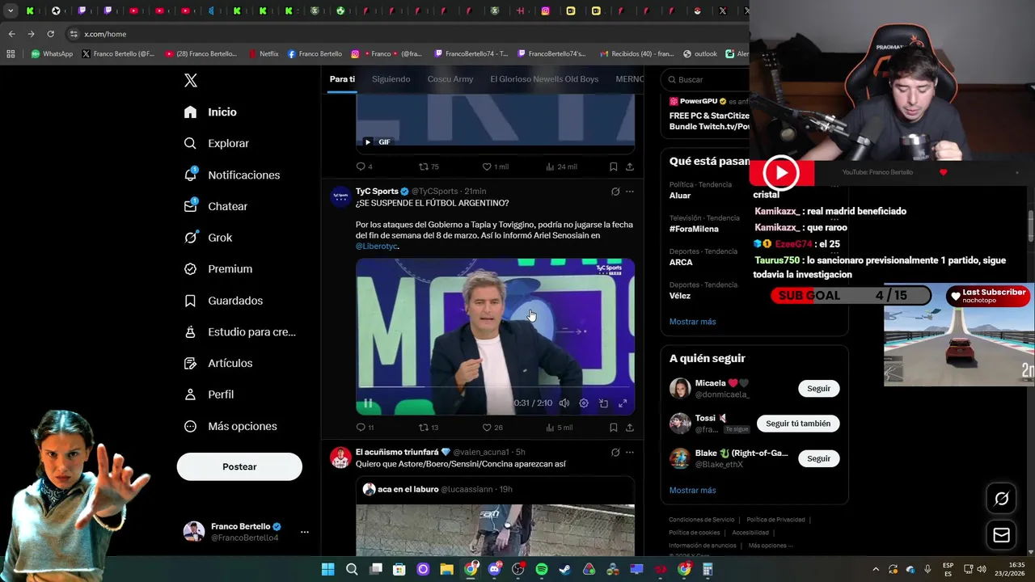Open Premium in the sidebar
This screenshot has width=1035, height=582.
tap(218, 268)
